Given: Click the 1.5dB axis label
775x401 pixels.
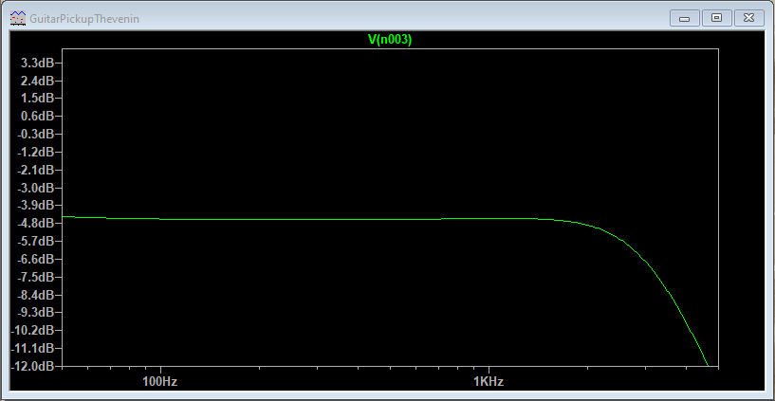Looking at the screenshot, I should click(x=38, y=99).
